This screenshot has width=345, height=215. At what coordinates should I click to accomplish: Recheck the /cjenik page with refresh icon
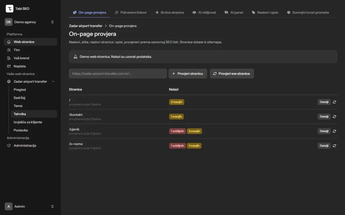(x=335, y=131)
